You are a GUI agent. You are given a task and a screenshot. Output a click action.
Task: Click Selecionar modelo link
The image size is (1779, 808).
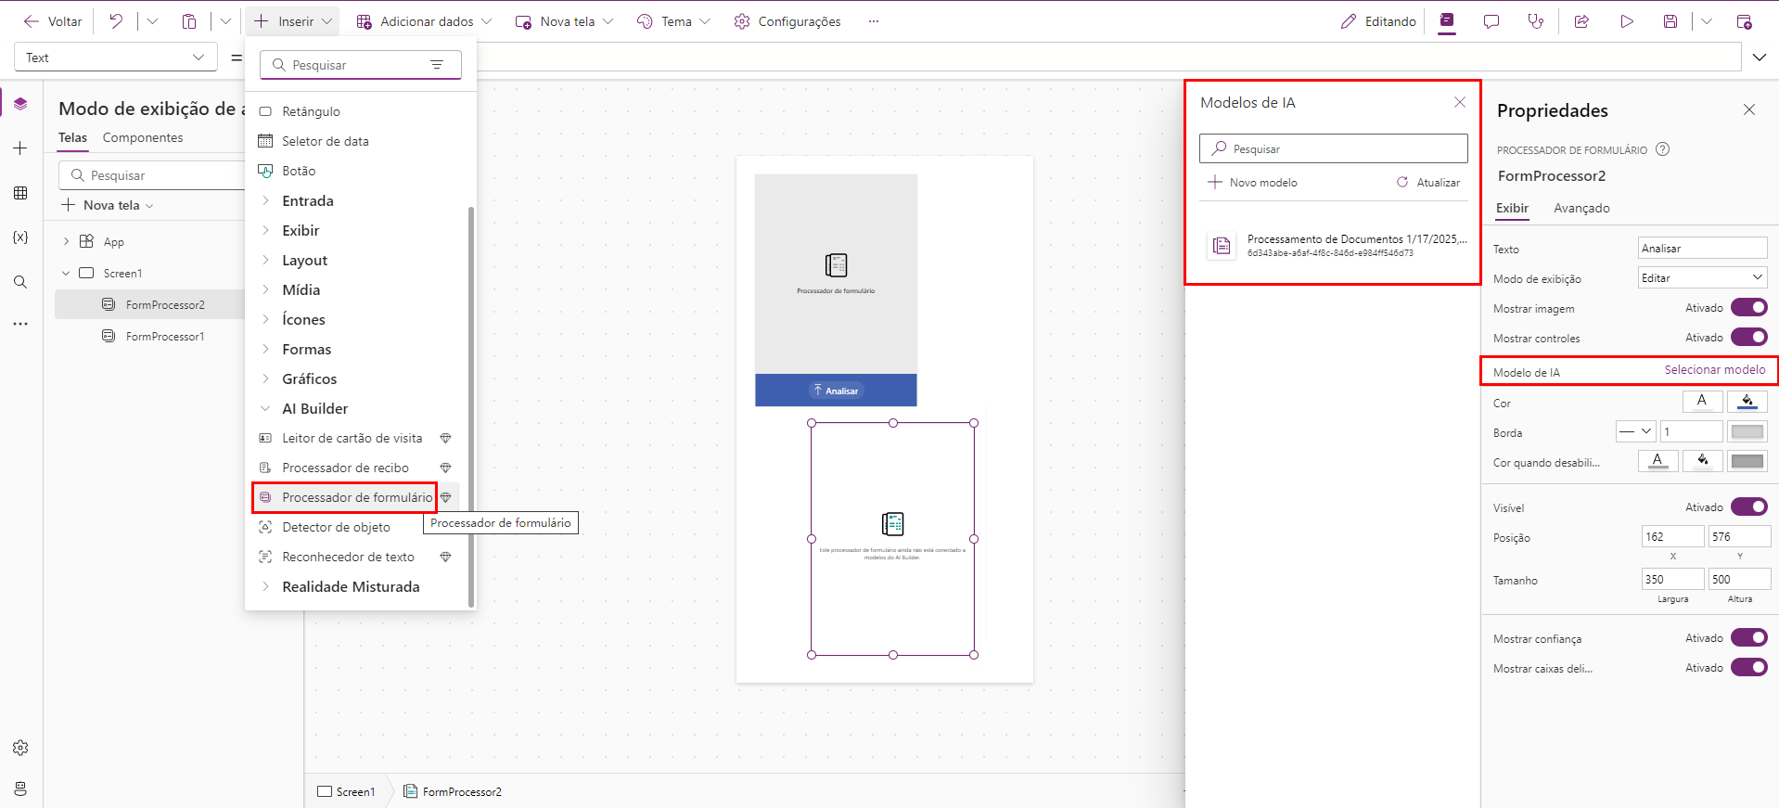(1714, 369)
